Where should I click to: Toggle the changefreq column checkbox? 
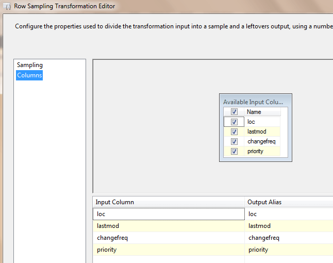(x=234, y=141)
